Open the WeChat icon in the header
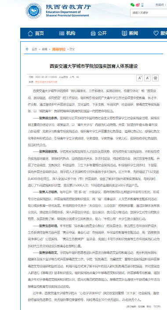 click(x=132, y=5)
